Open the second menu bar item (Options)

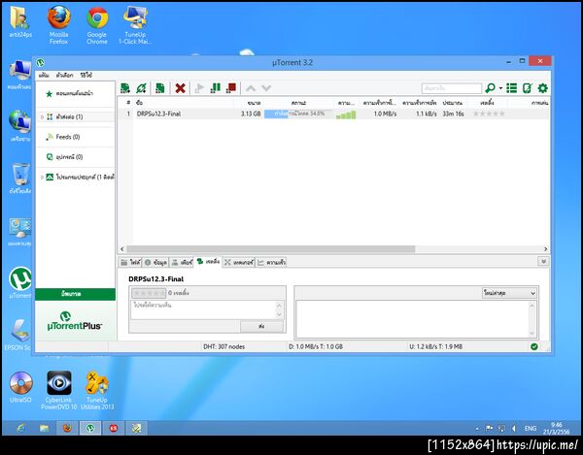click(65, 76)
